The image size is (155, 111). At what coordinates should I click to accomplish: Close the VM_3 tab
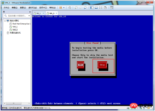56,13
